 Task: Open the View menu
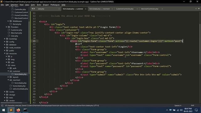coord(27,5)
